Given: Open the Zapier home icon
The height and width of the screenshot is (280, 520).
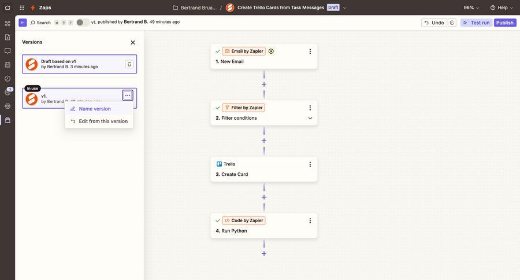Looking at the screenshot, I should 8,8.
